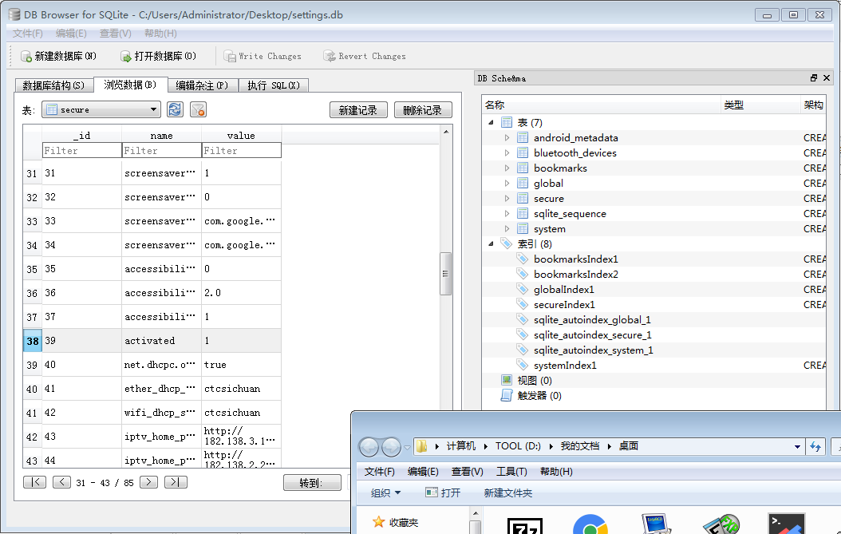Expand the secure table node in schema
Screen dimensions: 841x534
(x=507, y=199)
